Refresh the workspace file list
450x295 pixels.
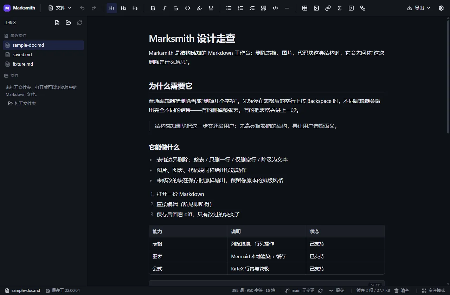coord(80,22)
